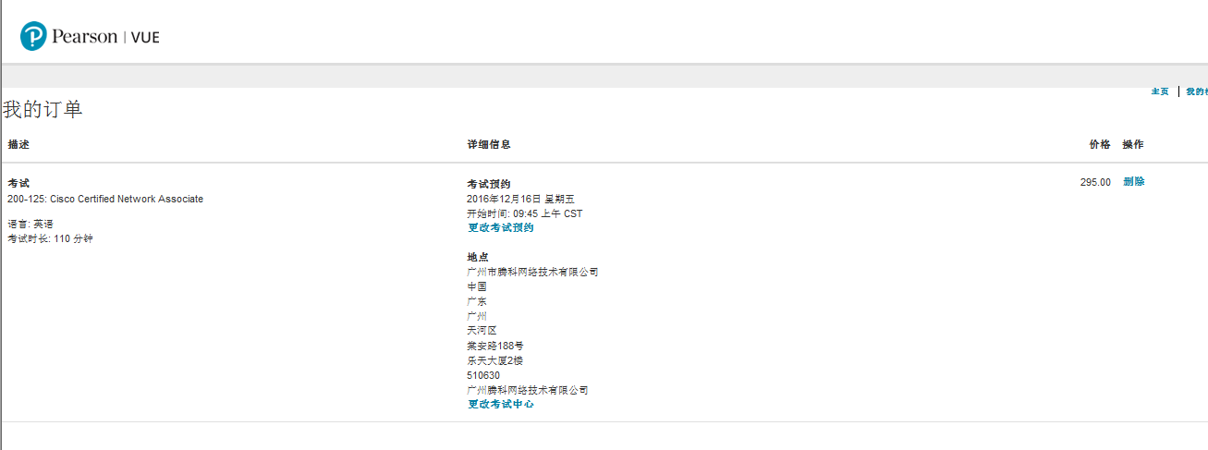This screenshot has height=450, width=1208.
Task: Click the 地点 section heading
Action: click(478, 257)
